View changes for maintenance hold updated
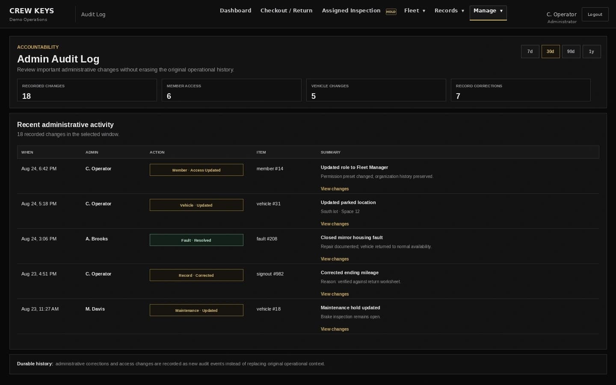The image size is (616, 385). [x=335, y=329]
